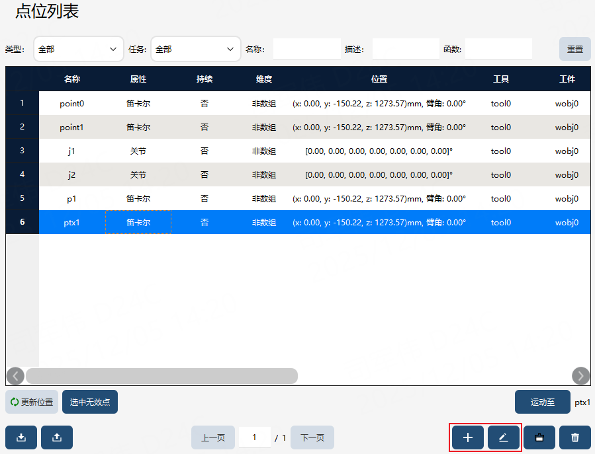
Task: Go to 上一页 previous page
Action: tap(213, 437)
